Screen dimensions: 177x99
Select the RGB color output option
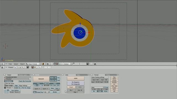100,91
